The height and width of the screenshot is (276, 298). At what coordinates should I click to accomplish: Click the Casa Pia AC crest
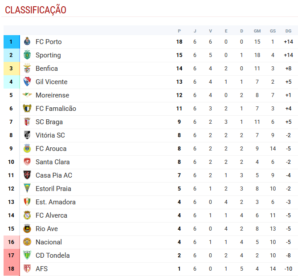click(x=28, y=175)
